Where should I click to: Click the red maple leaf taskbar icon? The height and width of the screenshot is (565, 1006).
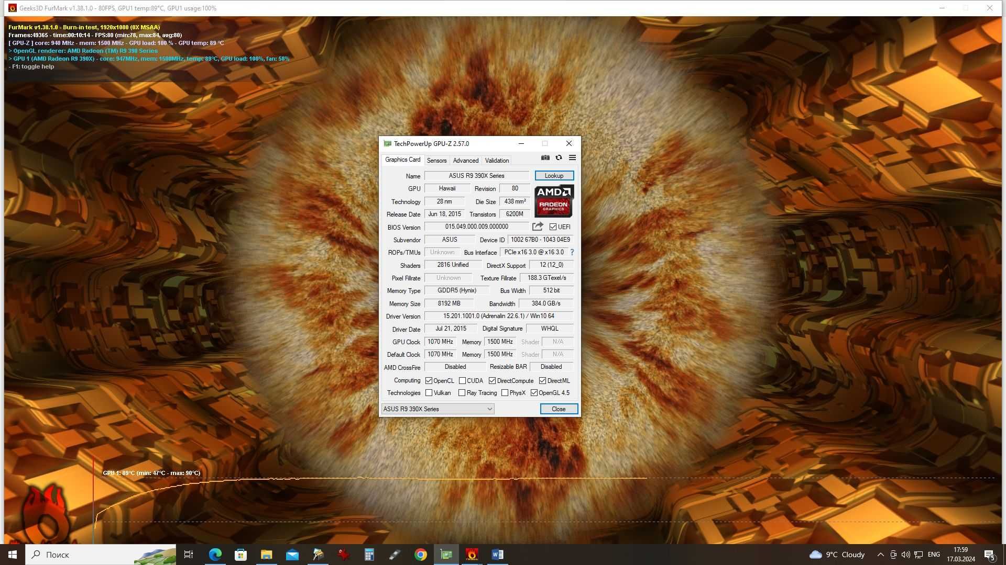[343, 555]
